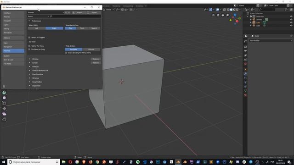Open the outliner filter funnel
Viewport: 294px width, 165px height.
(x=286, y=9)
